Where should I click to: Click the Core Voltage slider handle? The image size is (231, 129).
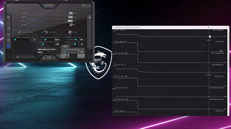(15, 39)
